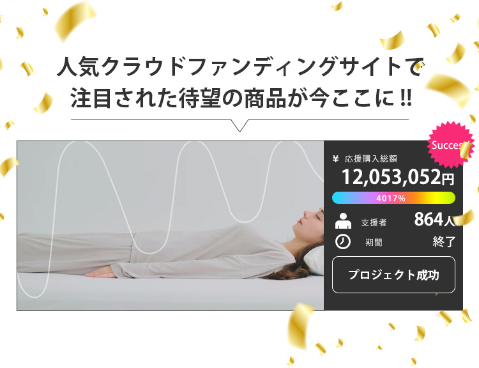Click the 864人 supporter count
This screenshot has width=479, height=368.
click(x=434, y=219)
